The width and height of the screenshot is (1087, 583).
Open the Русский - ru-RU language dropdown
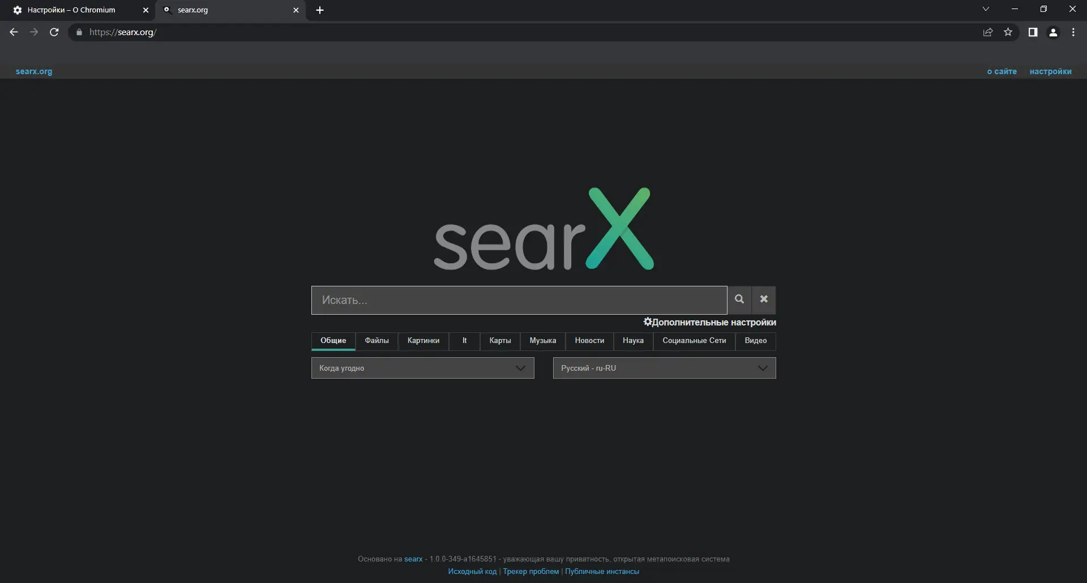(665, 368)
